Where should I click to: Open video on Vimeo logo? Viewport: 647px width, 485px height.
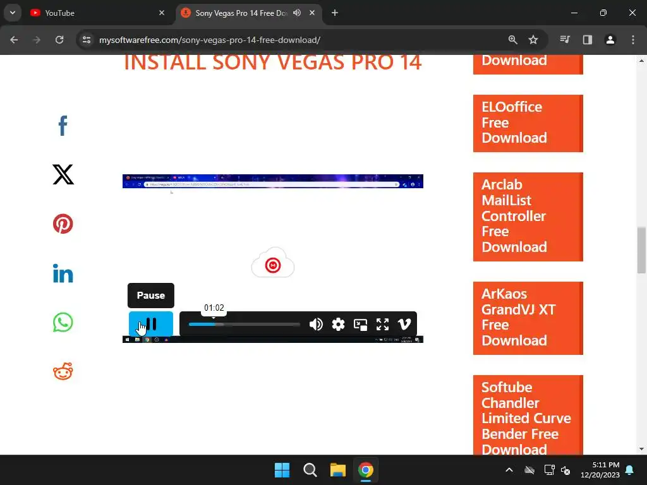pos(404,325)
